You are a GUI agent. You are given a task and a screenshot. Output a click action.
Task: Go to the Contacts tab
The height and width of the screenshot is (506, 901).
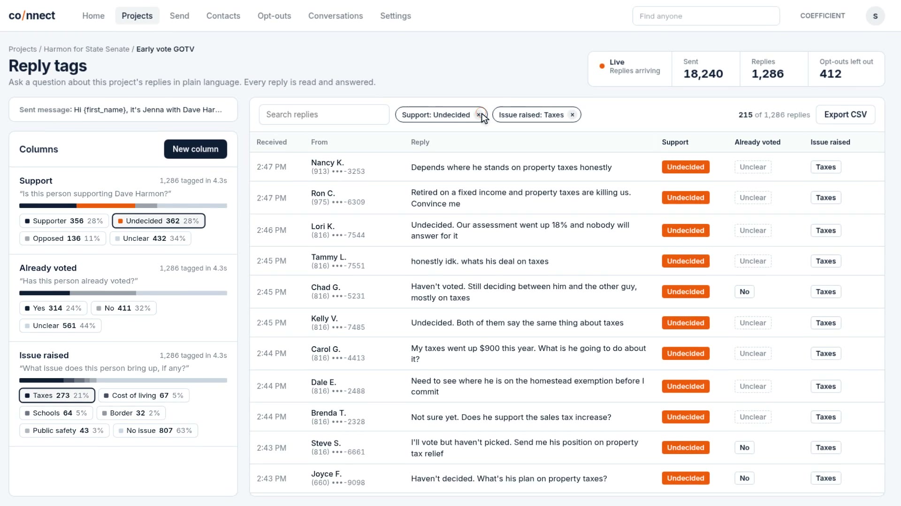(223, 16)
